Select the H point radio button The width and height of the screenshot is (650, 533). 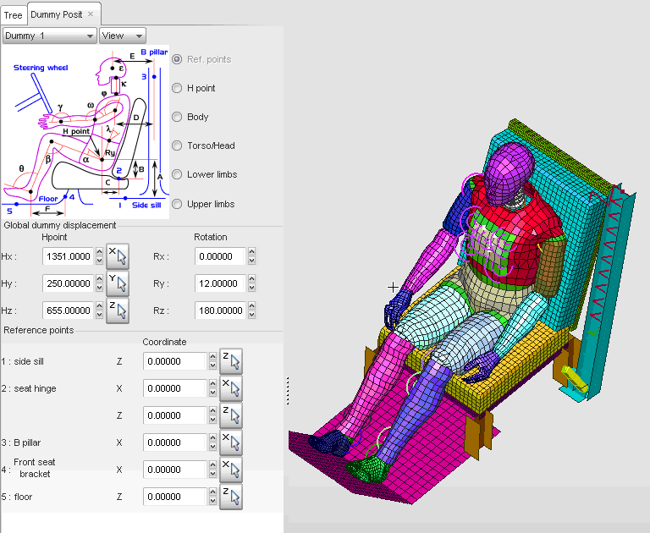click(177, 88)
